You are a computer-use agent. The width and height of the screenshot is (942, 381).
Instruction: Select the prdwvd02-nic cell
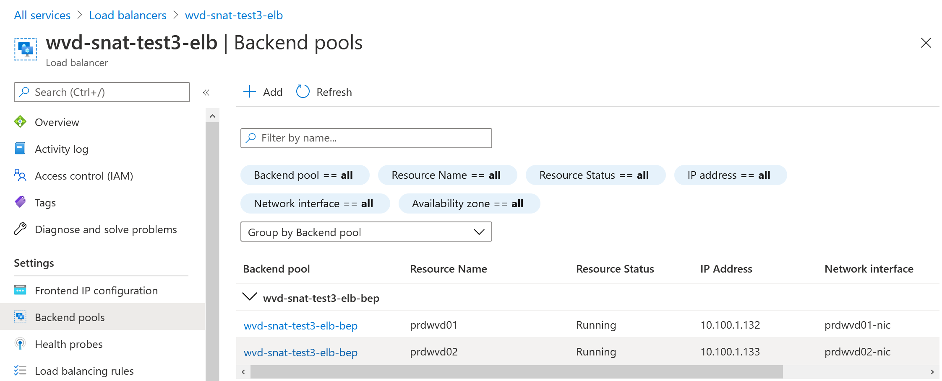(x=857, y=352)
